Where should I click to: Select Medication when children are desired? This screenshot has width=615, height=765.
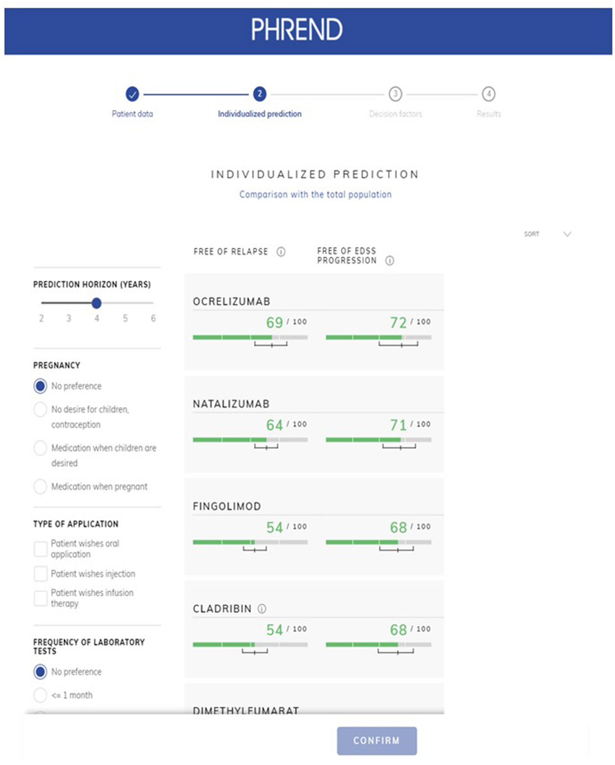click(40, 448)
